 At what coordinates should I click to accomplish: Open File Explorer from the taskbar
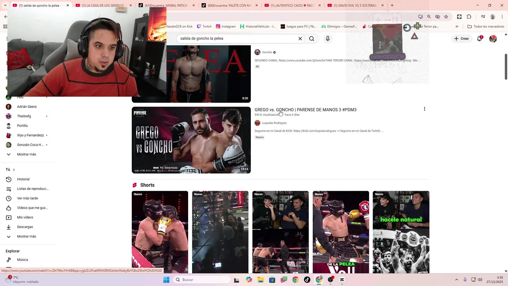[260, 280]
